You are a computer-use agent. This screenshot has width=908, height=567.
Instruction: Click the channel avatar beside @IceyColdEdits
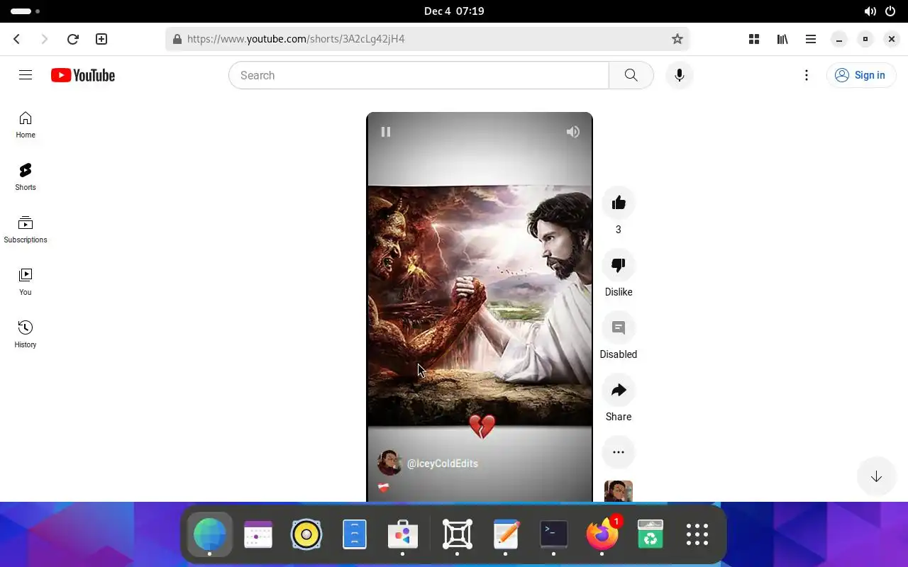[x=389, y=463]
